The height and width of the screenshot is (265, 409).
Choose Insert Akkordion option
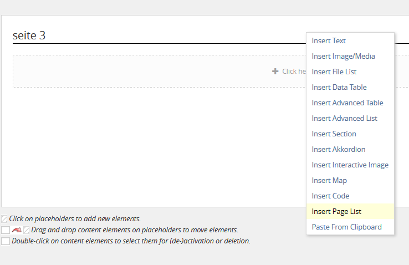coord(338,149)
